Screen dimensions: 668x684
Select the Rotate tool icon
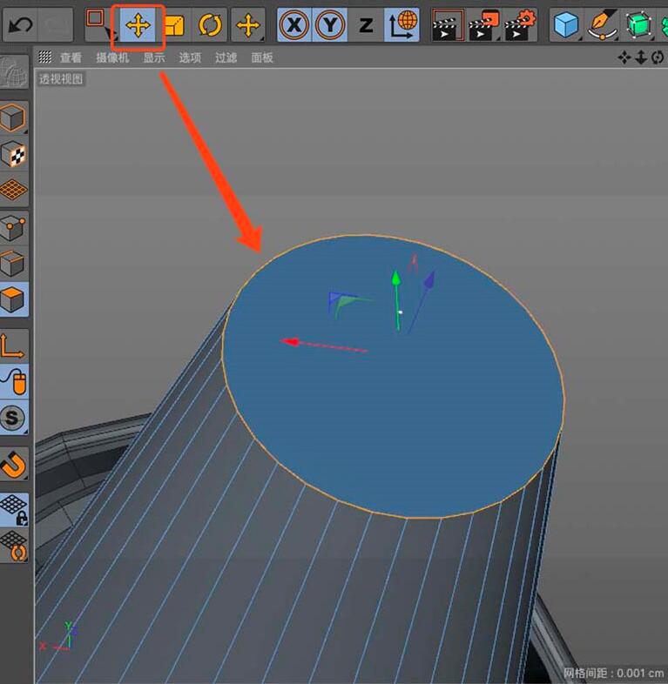tap(210, 25)
